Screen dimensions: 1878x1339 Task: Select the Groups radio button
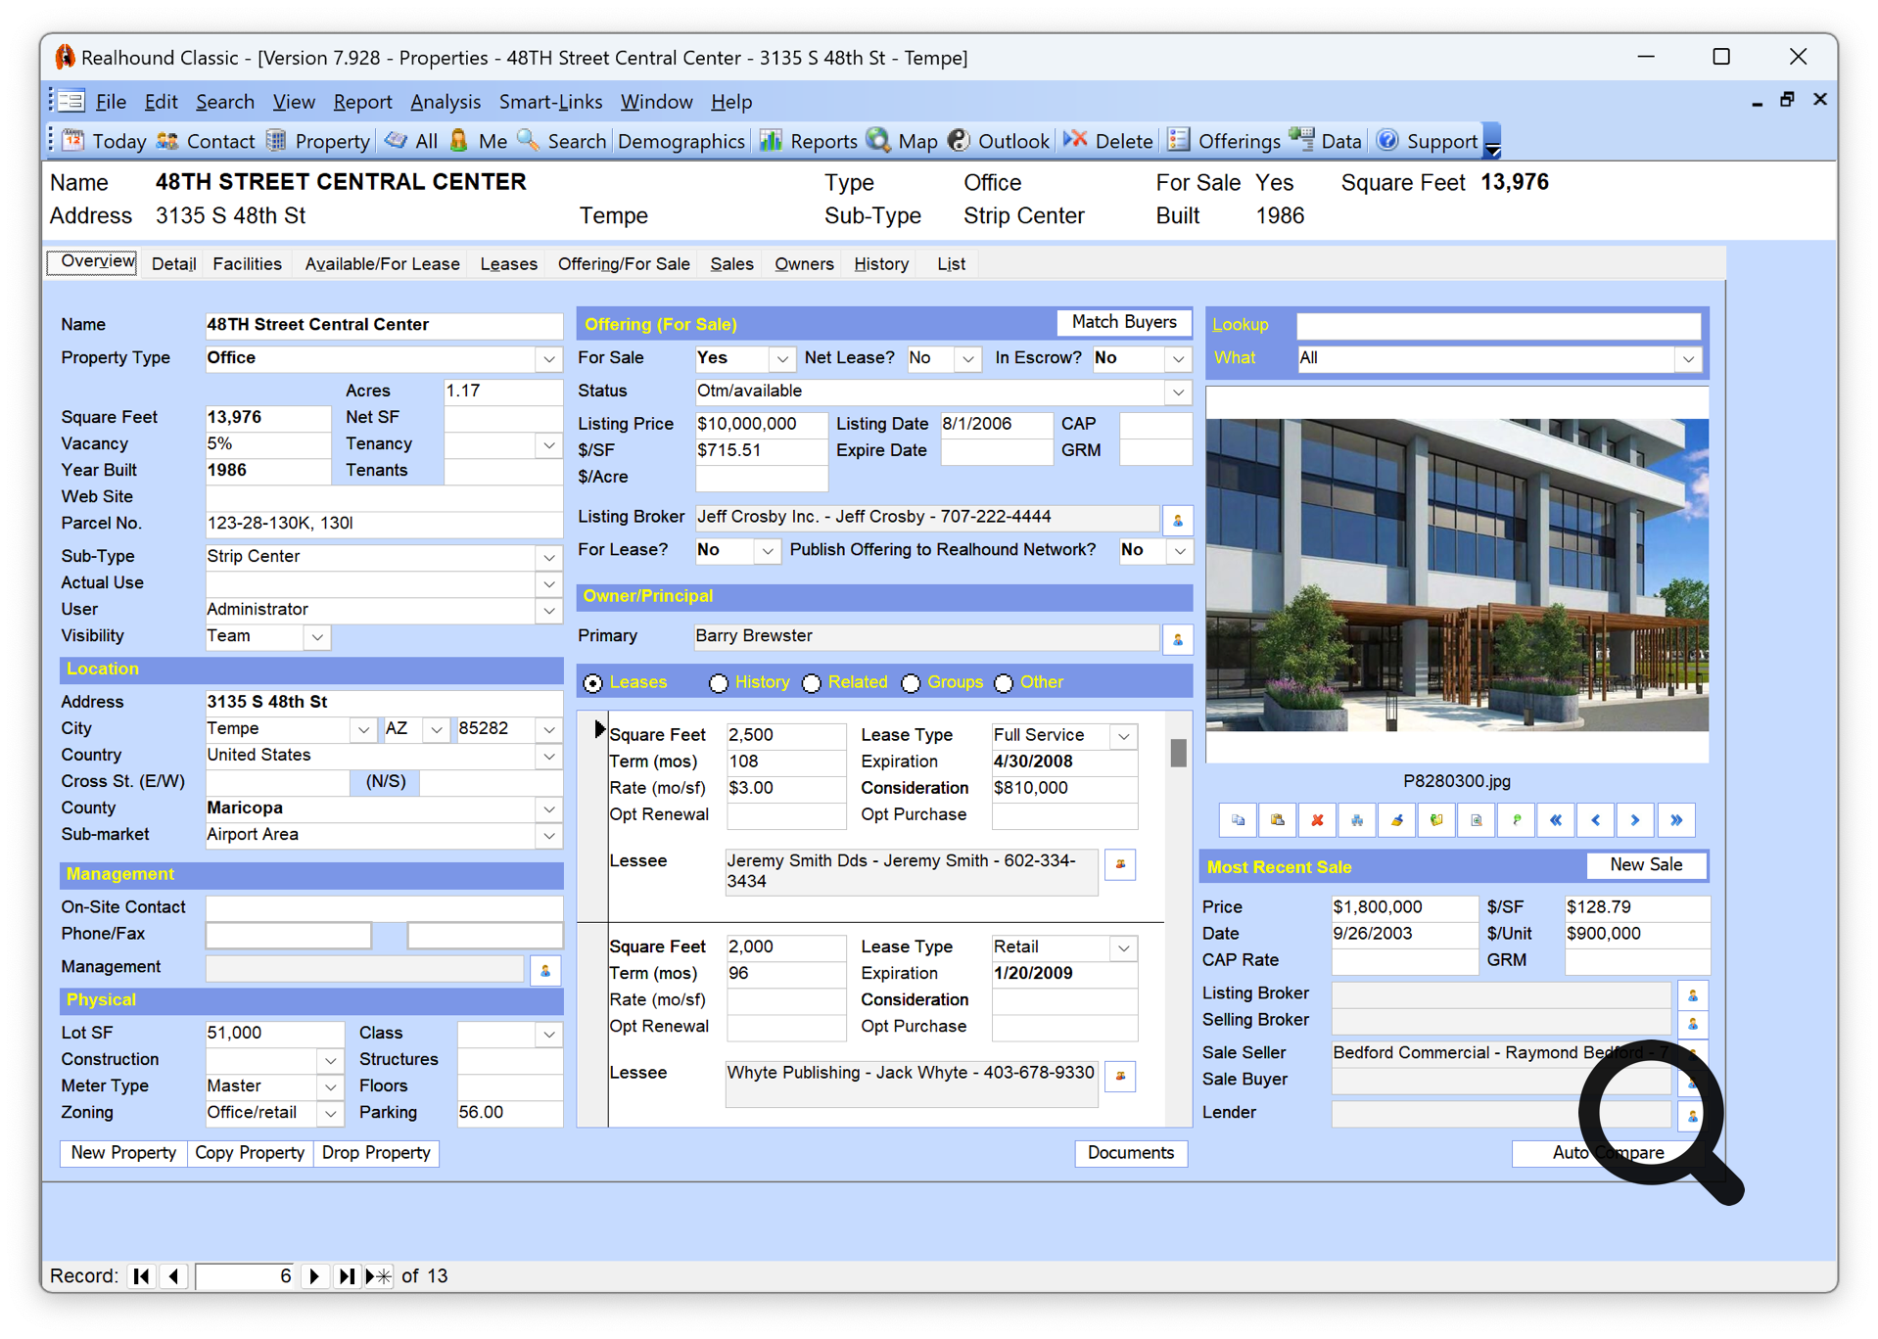pyautogui.click(x=912, y=683)
